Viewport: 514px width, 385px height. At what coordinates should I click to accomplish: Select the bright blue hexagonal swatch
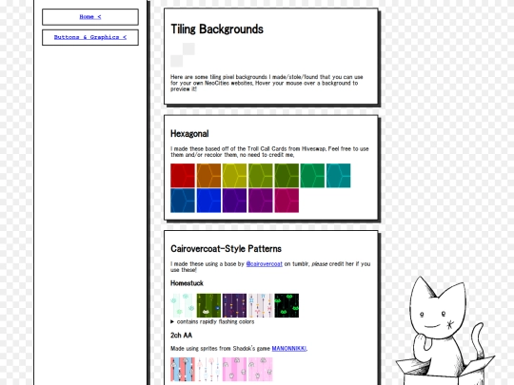208,201
